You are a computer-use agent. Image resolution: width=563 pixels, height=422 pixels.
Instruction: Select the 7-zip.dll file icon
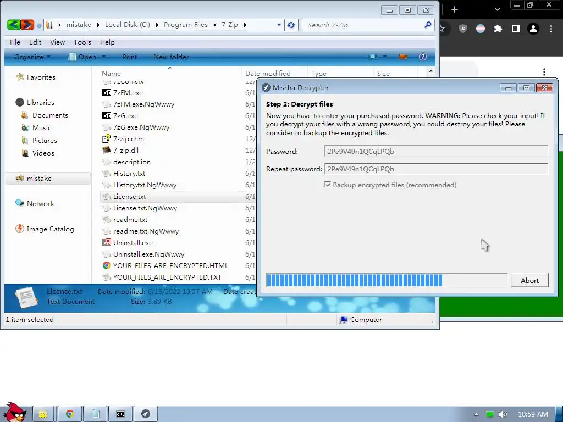coord(107,151)
